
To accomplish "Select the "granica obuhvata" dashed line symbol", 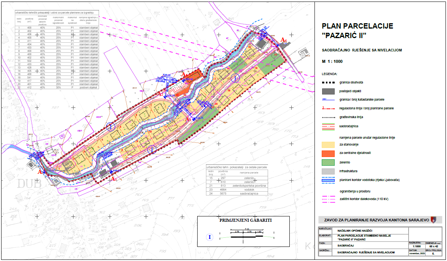I will click(328, 83).
